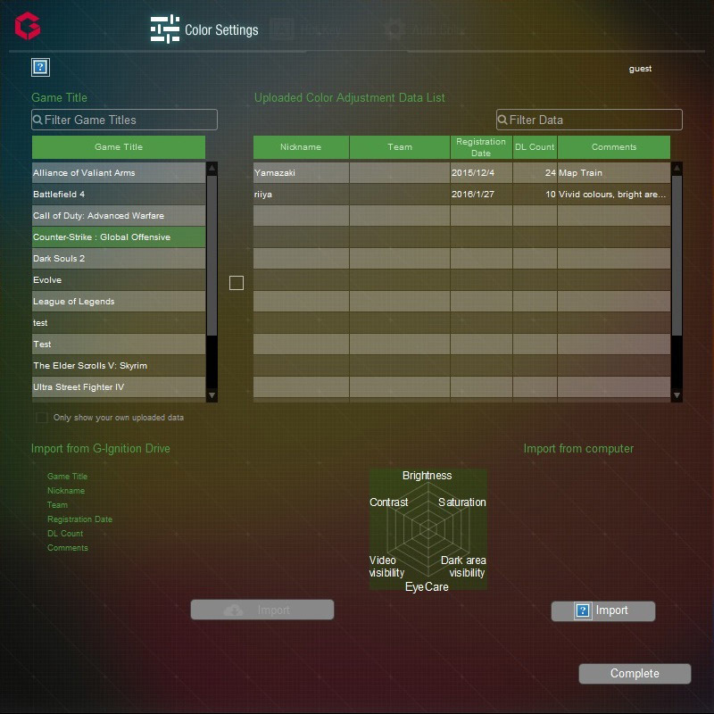Select the capitalized 'Test' game entry

click(x=119, y=344)
